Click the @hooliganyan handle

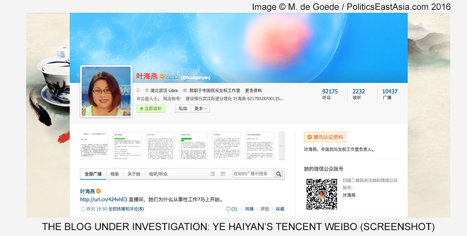pyautogui.click(x=195, y=78)
